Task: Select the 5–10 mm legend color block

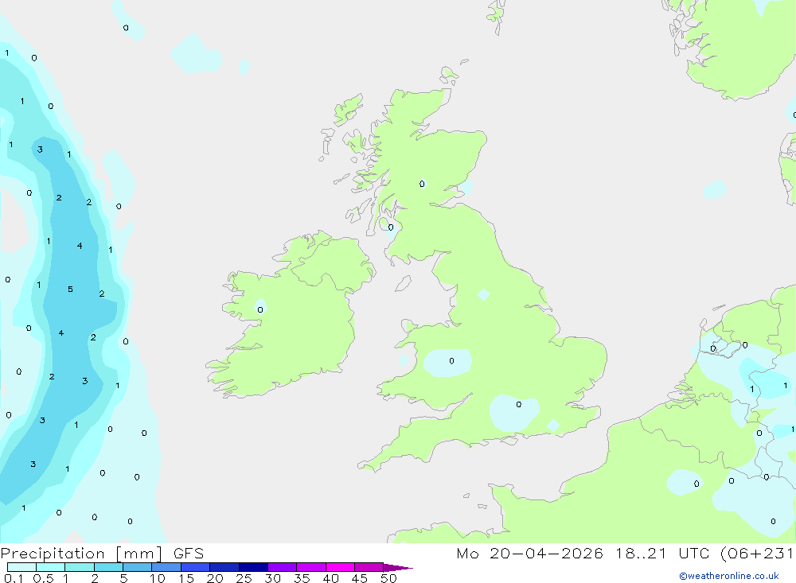Action: pyautogui.click(x=137, y=567)
